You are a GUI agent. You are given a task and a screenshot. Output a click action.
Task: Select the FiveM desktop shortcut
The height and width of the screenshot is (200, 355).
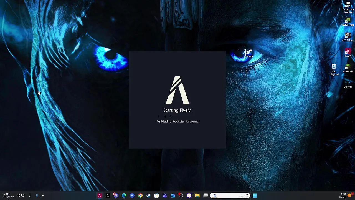point(348,53)
